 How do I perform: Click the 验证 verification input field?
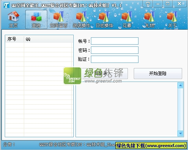pos(115,59)
